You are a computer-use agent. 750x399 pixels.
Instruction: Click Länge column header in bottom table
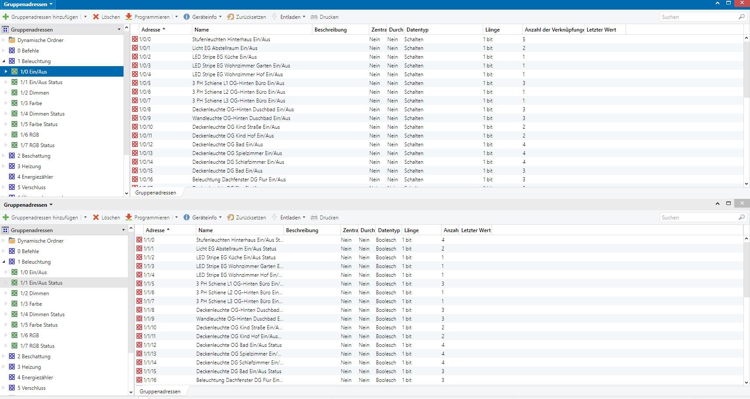point(421,230)
